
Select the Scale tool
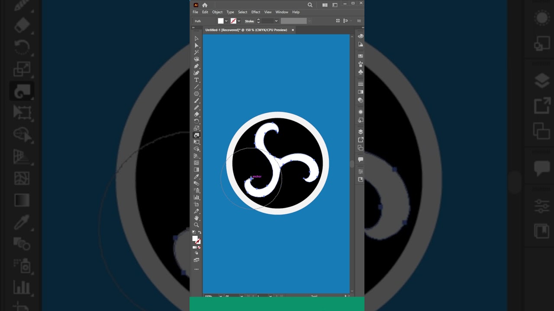(x=196, y=128)
